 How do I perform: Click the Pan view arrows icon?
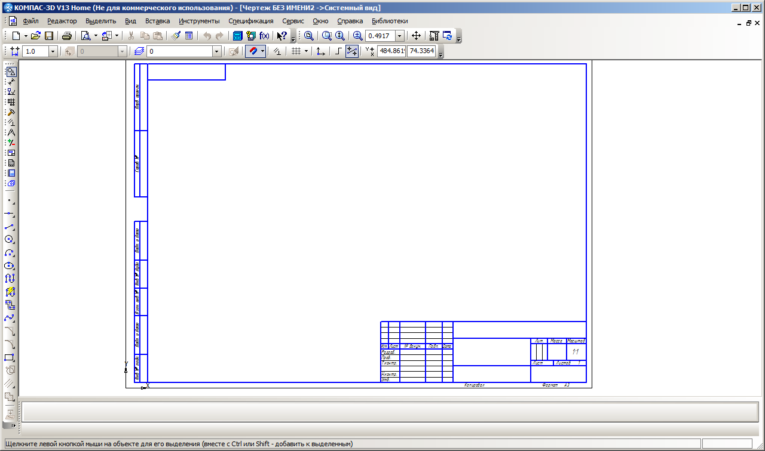pos(417,36)
